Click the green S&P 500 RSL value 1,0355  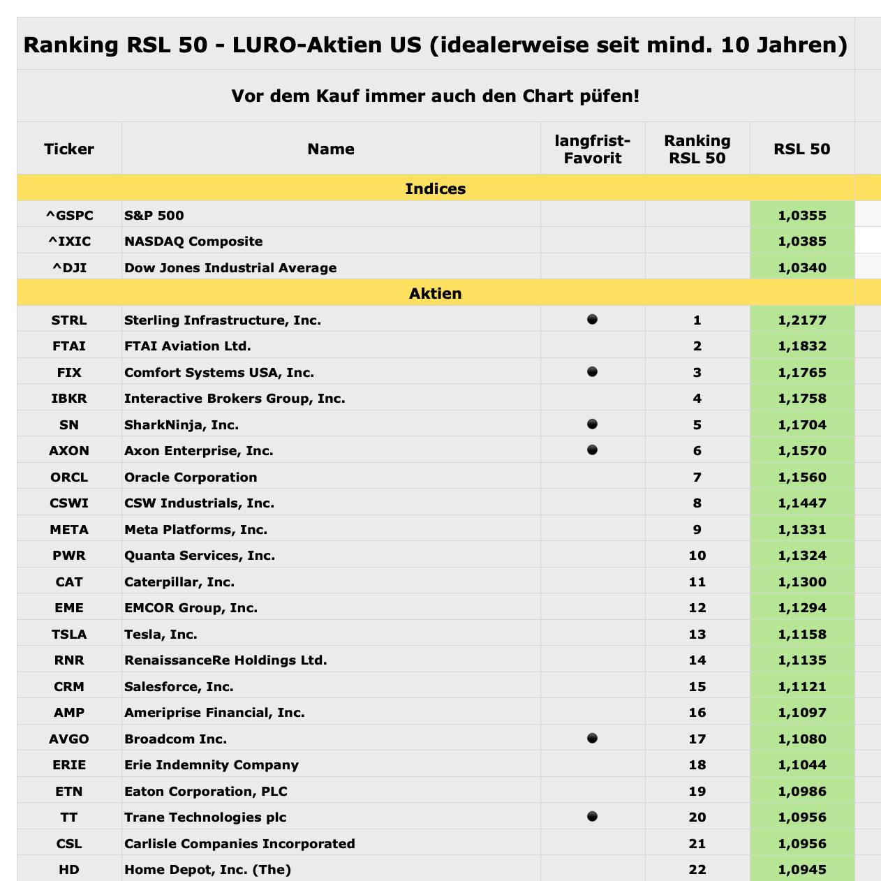click(x=801, y=215)
